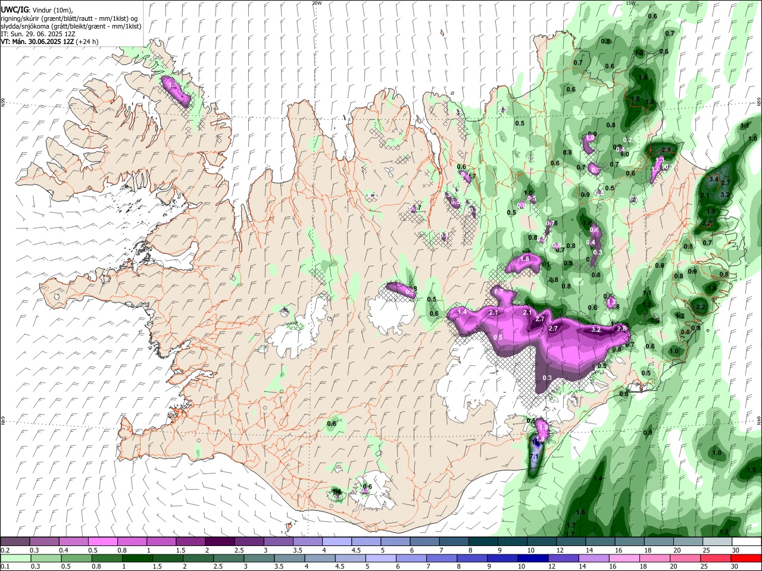Select the '30' label in the snow legend row
The width and height of the screenshot is (762, 571).
click(x=737, y=550)
